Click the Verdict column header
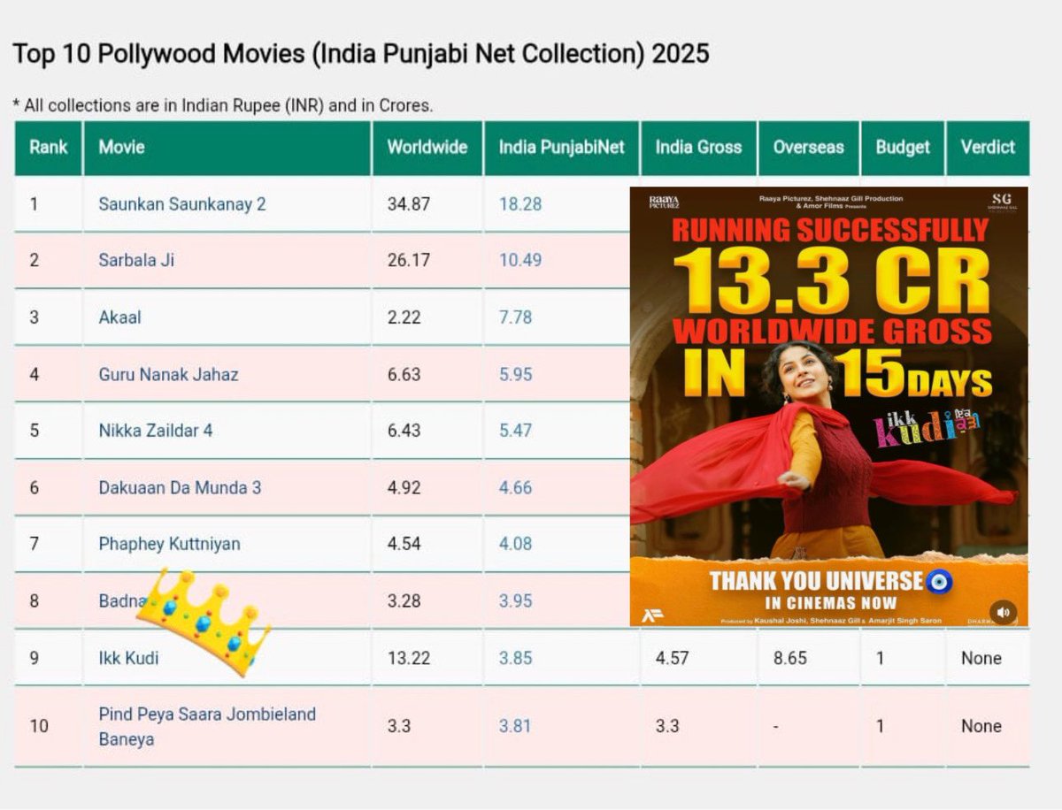 (988, 148)
